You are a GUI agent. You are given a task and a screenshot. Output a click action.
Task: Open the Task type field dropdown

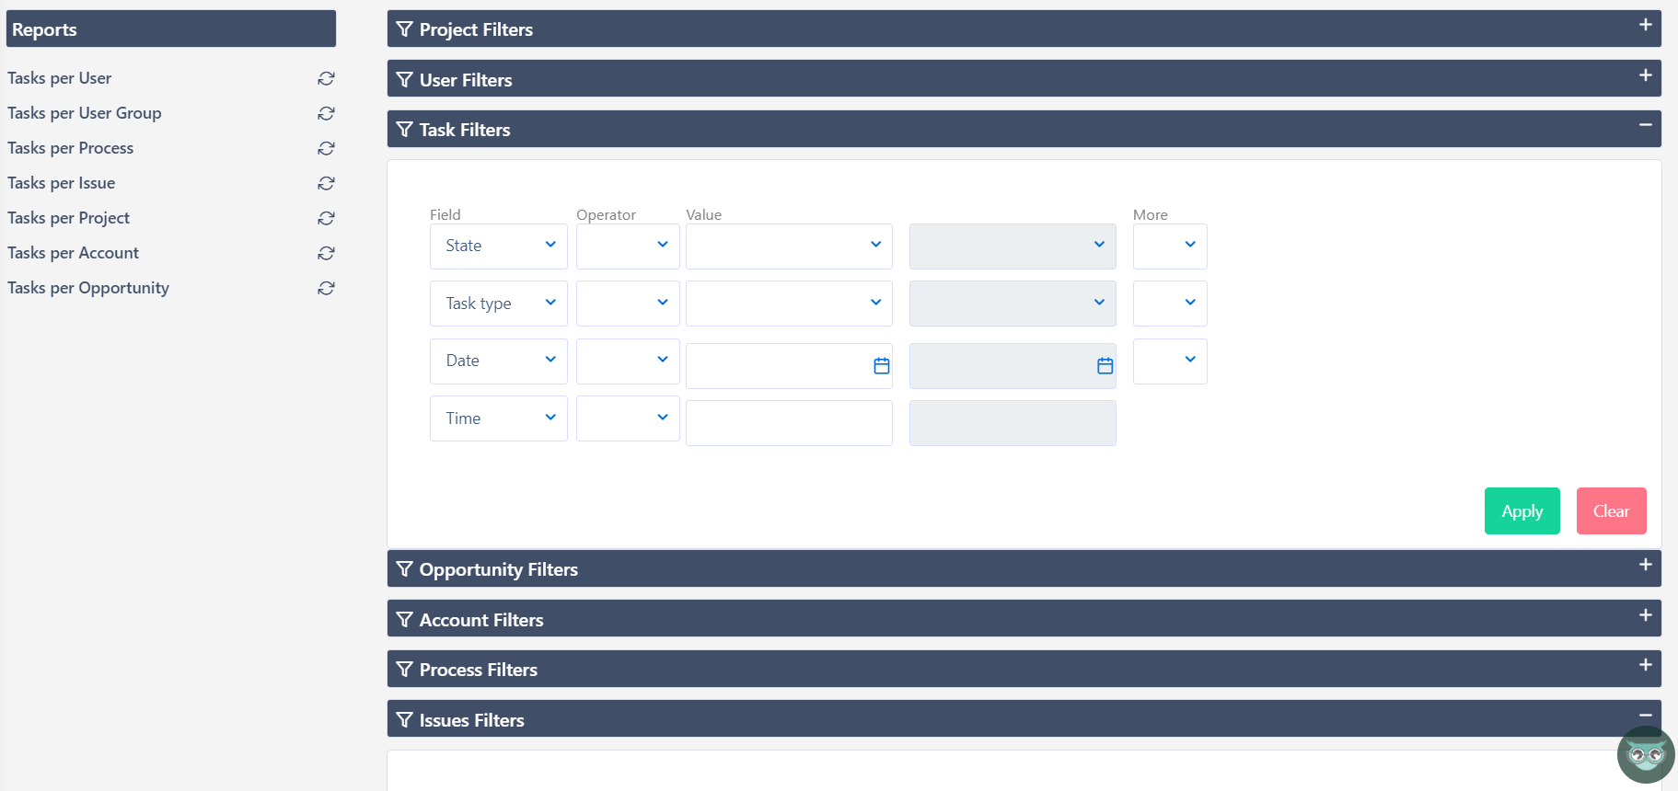tap(499, 304)
